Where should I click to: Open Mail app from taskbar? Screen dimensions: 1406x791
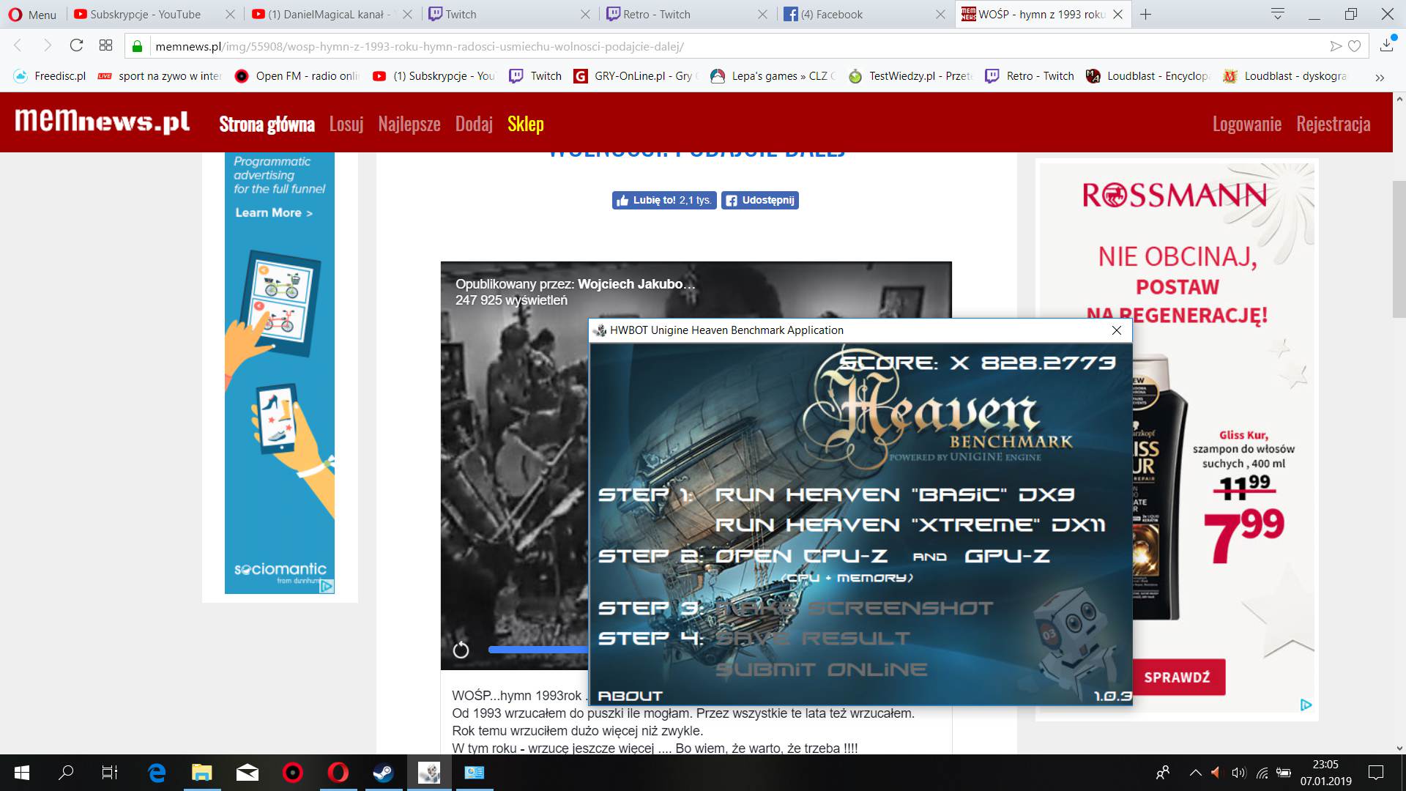tap(247, 773)
